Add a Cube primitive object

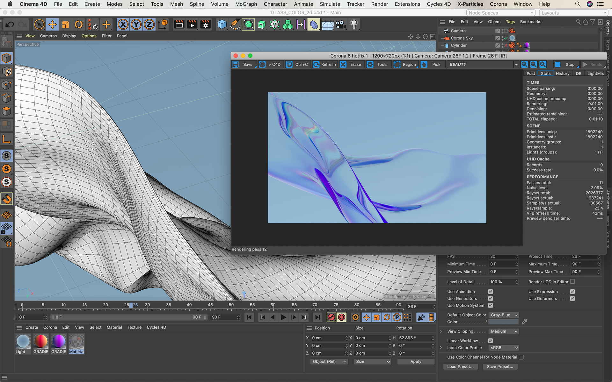pos(222,25)
